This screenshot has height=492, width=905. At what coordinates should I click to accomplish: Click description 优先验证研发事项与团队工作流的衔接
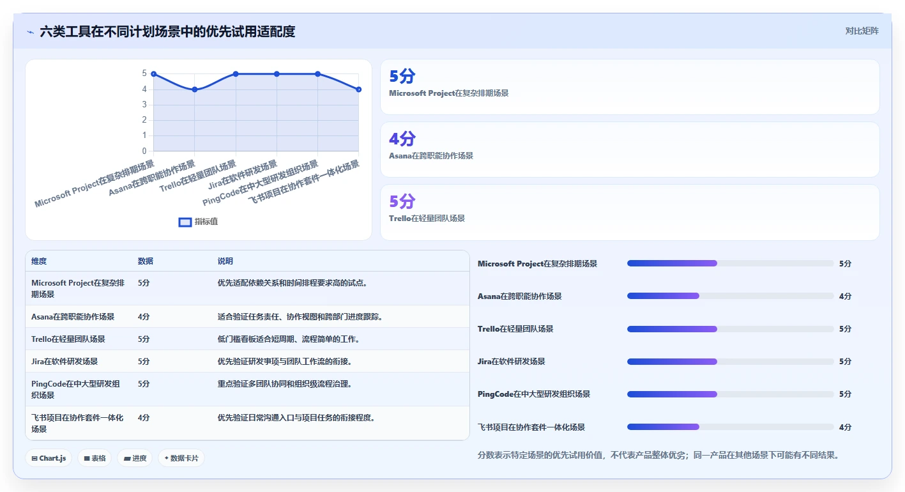285,361
